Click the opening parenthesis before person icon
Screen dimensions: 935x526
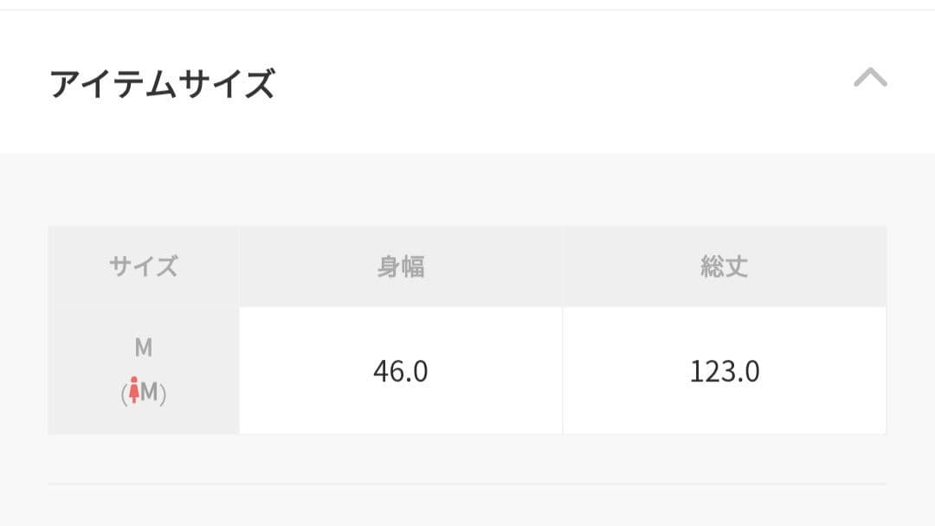[125, 394]
